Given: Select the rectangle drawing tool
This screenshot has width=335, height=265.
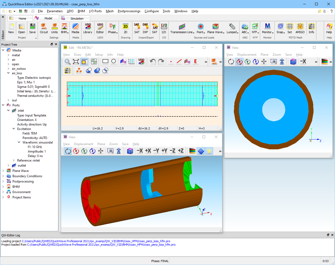Looking at the screenshot, I should coord(105,62).
